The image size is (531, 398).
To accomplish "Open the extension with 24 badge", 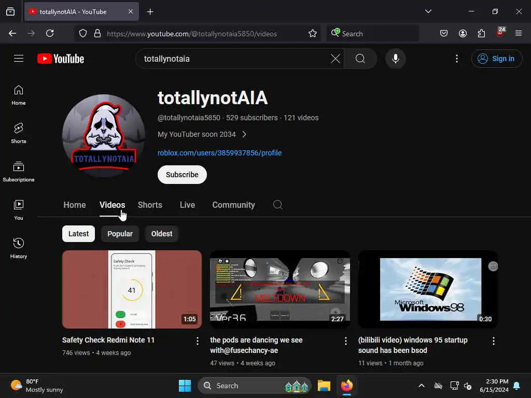I will click(x=500, y=33).
